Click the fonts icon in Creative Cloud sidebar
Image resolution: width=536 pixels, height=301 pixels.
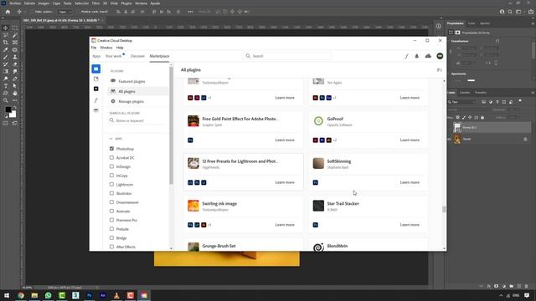tap(96, 100)
